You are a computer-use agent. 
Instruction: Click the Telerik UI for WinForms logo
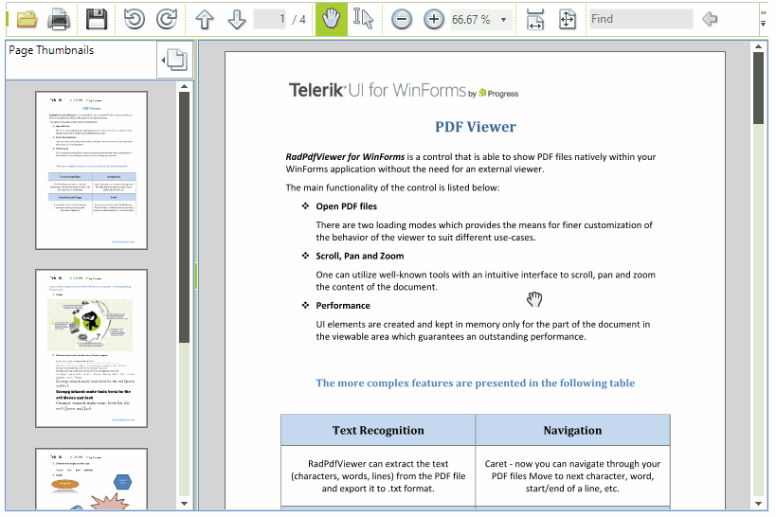404,91
